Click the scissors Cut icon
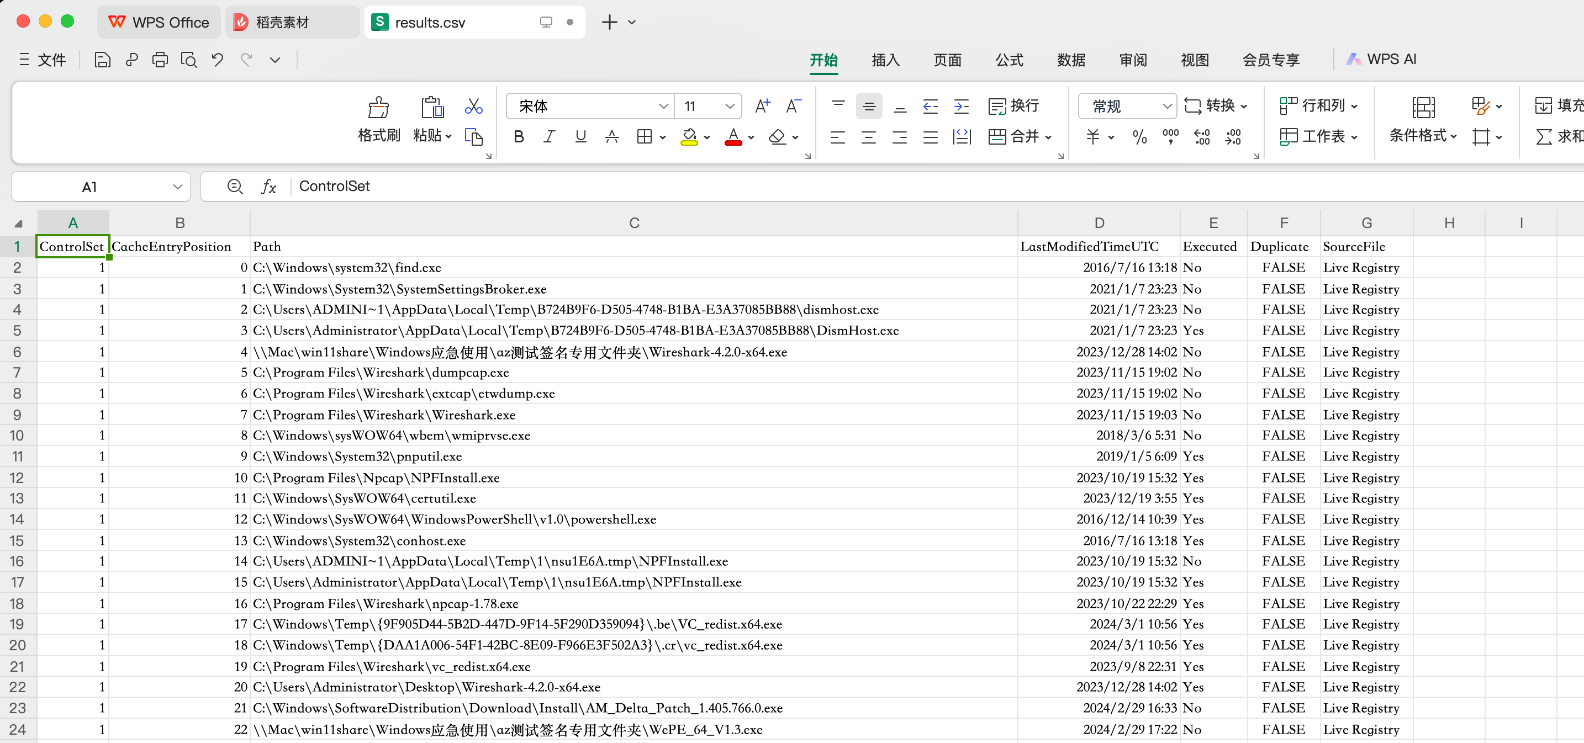 473,107
